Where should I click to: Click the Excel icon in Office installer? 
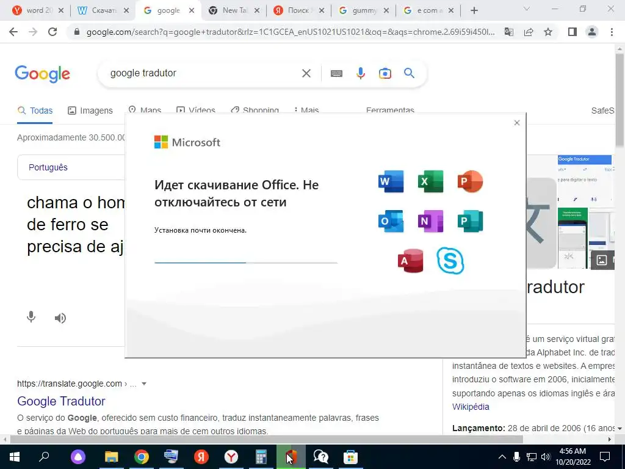click(x=430, y=181)
